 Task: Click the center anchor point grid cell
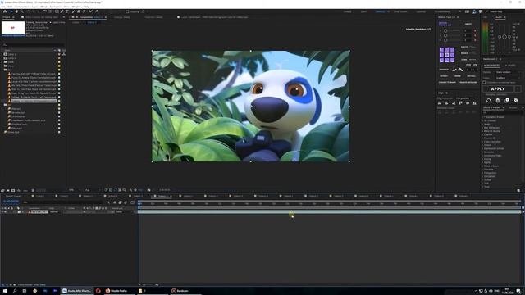(447, 55)
